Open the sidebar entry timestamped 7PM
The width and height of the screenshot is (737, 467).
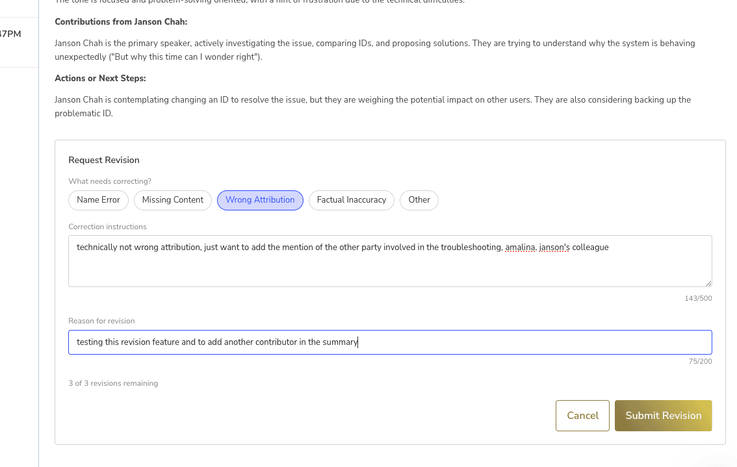click(12, 34)
